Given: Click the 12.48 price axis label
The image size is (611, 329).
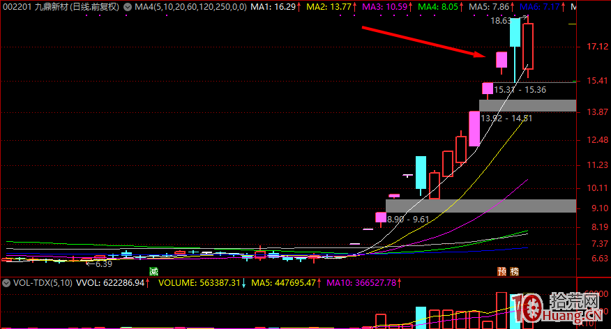Looking at the screenshot, I should (x=597, y=140).
